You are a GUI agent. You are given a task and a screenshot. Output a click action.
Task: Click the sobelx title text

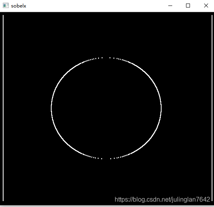pos(19,6)
